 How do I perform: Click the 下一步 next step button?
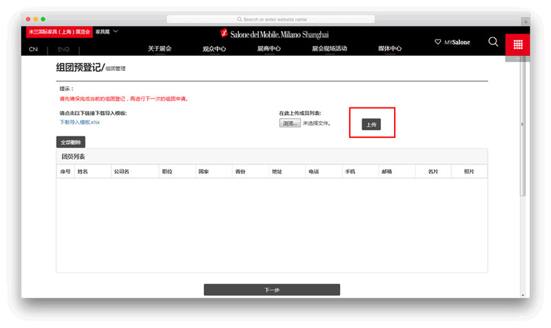click(272, 290)
